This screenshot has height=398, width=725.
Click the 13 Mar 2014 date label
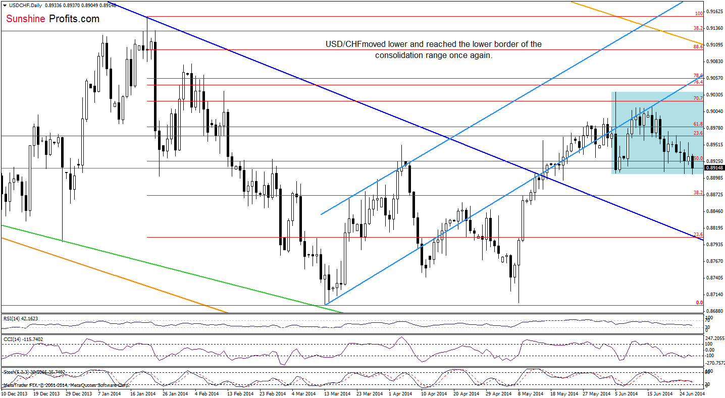(x=336, y=393)
